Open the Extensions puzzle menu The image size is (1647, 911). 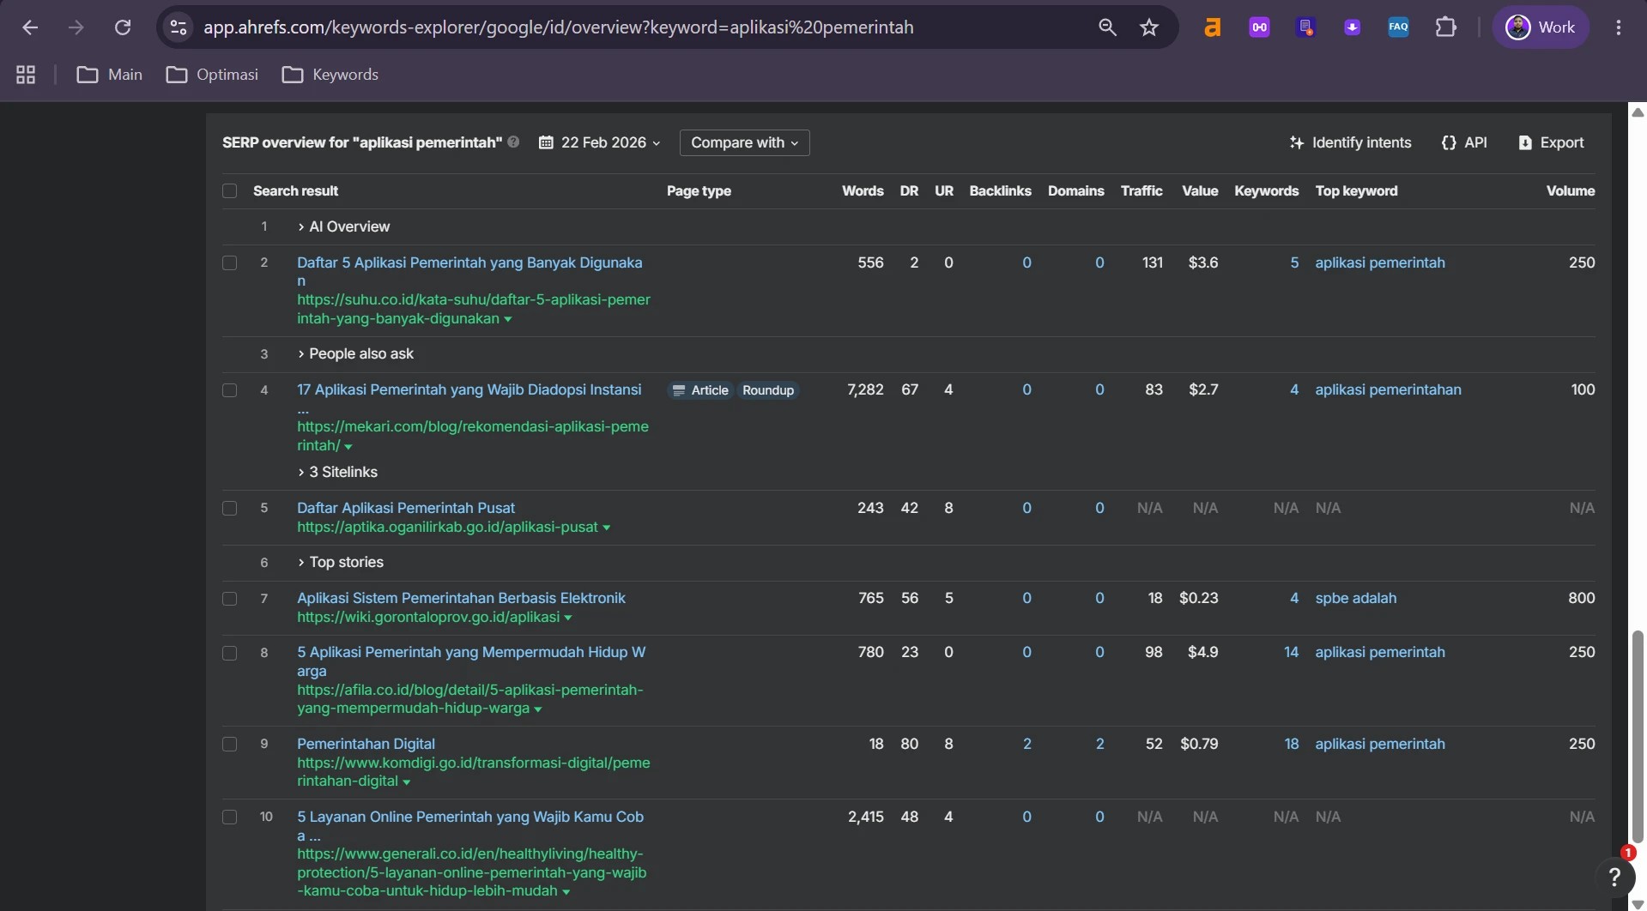click(x=1446, y=27)
